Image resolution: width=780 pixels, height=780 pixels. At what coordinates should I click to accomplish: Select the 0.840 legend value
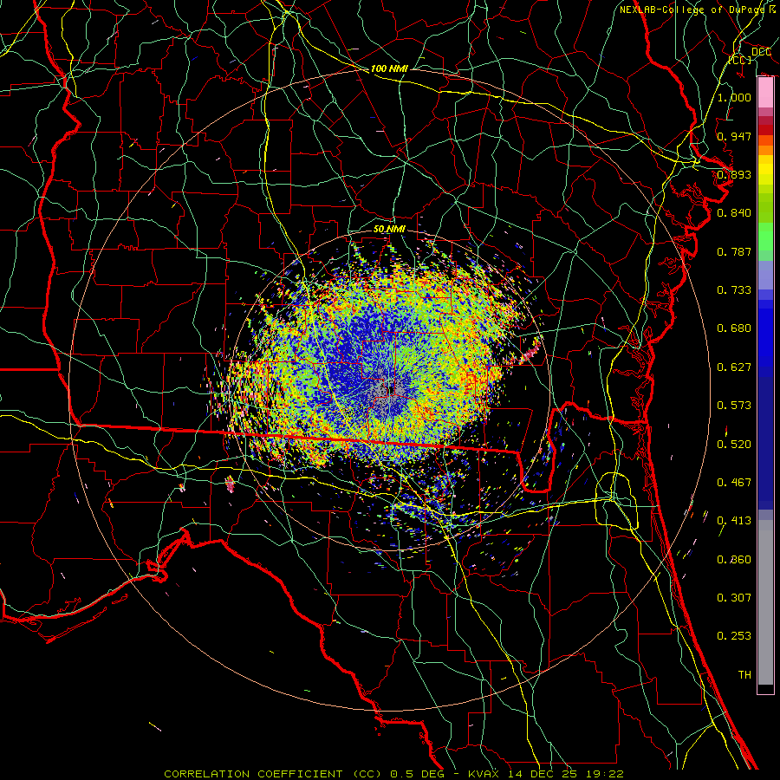734,213
